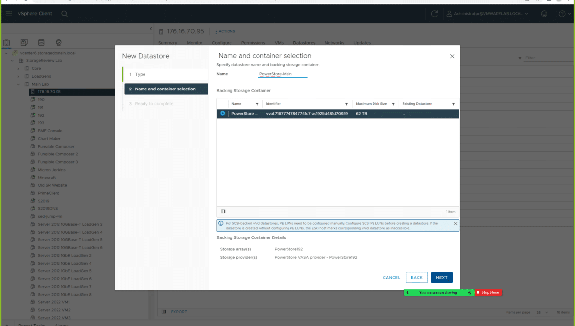
Task: Select Server 2012 1GbE LoadGen 8
Action: (64, 295)
